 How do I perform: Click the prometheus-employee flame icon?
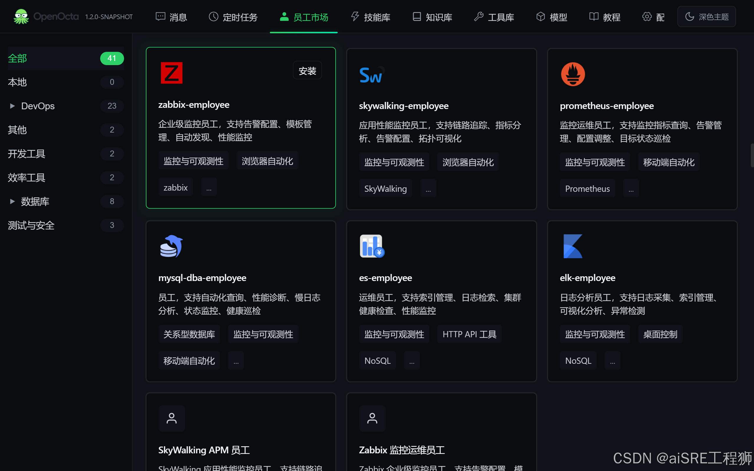[573, 74]
